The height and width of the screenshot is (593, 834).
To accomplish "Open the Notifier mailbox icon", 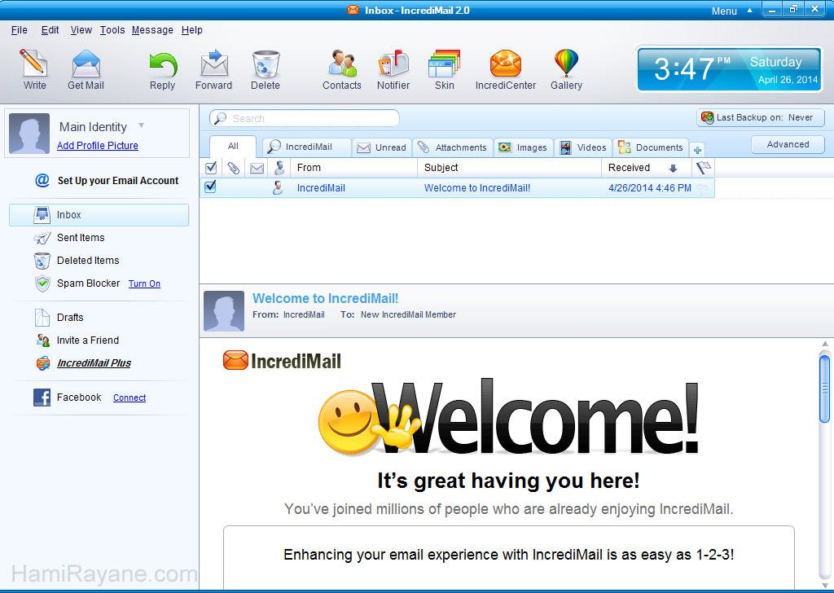I will [393, 69].
